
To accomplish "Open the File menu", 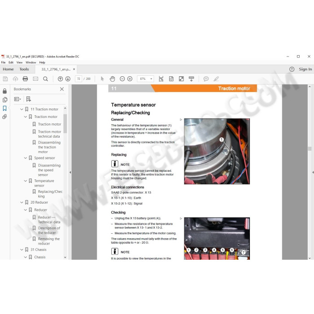I will (4, 62).
